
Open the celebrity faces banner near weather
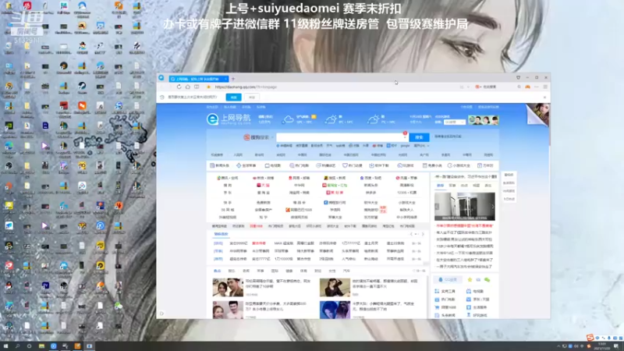(483, 120)
